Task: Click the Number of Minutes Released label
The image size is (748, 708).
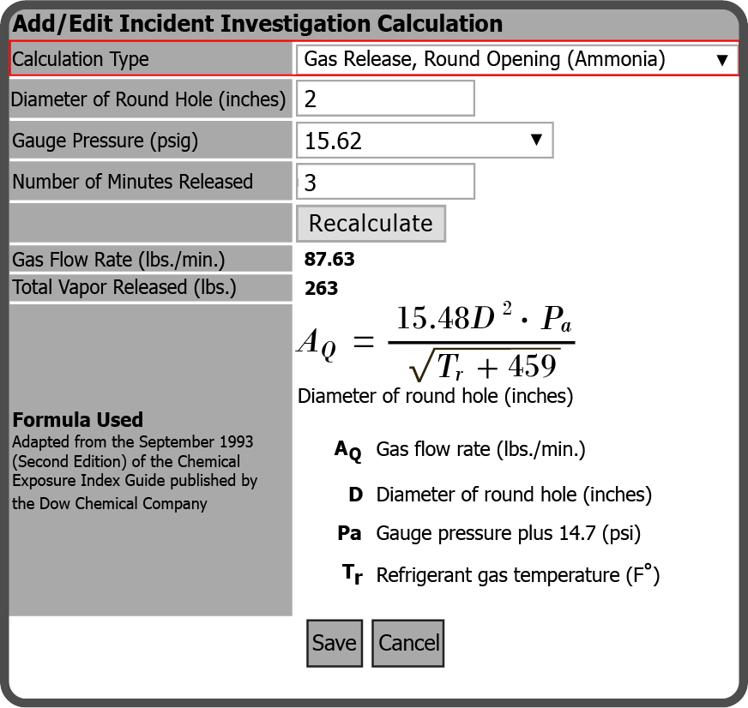Action: tap(132, 182)
